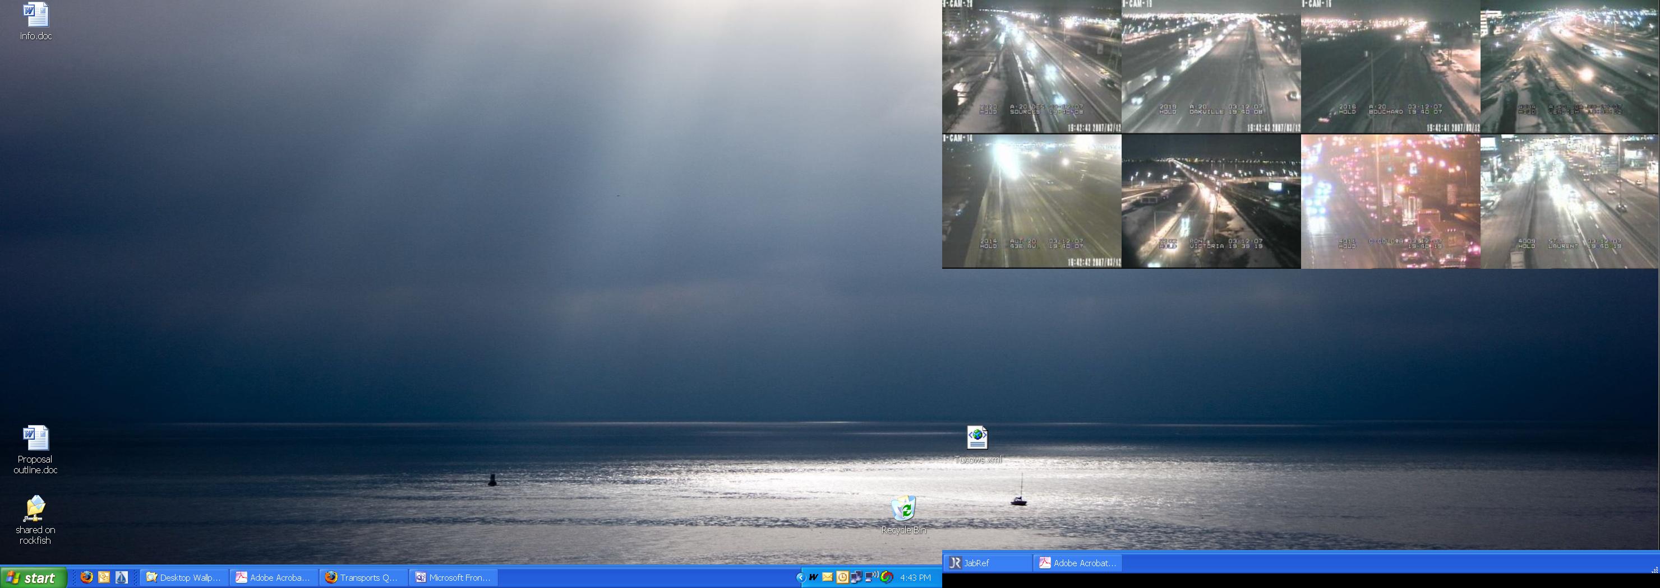The height and width of the screenshot is (588, 1660).
Task: Switch to Adobe Acrobat on the second monitor taskbar
Action: [x=1077, y=563]
